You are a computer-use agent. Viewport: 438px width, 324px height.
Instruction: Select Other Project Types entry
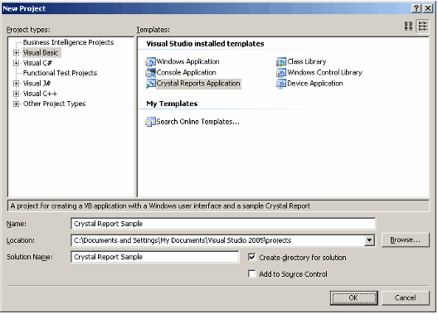[54, 104]
